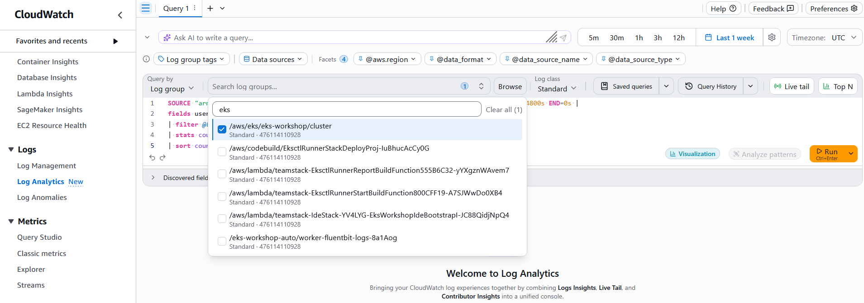Open Query History

pos(711,86)
